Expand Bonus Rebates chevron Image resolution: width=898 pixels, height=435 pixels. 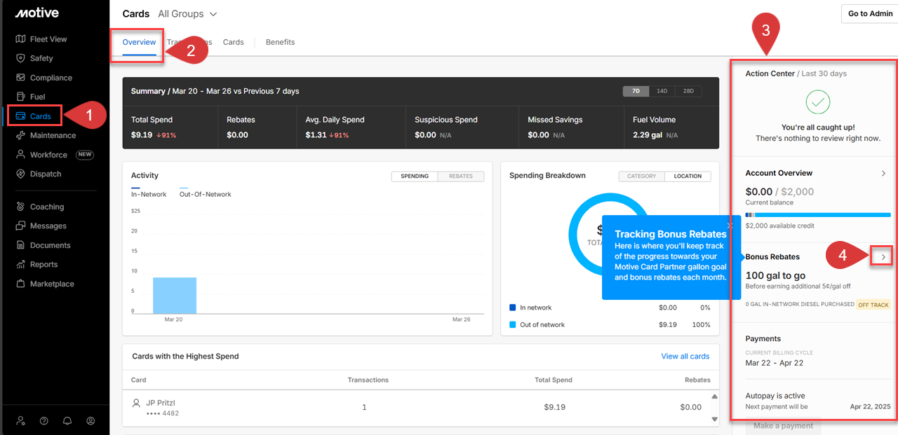pyautogui.click(x=883, y=257)
